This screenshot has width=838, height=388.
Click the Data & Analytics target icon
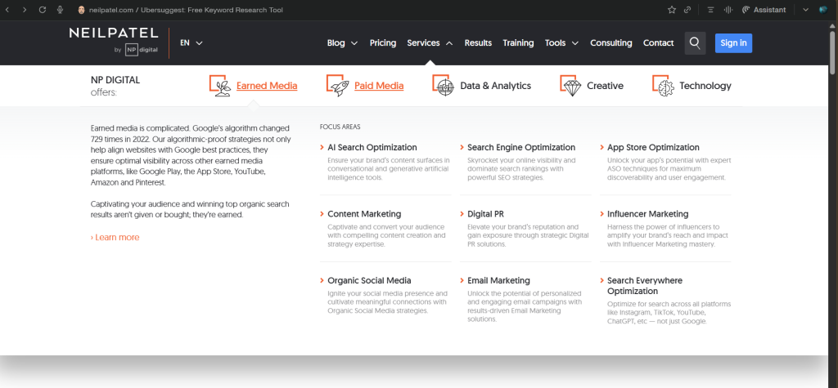(443, 86)
